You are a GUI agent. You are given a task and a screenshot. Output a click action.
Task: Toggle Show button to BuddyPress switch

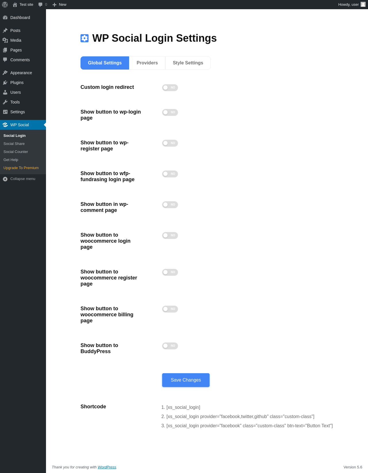(x=170, y=346)
